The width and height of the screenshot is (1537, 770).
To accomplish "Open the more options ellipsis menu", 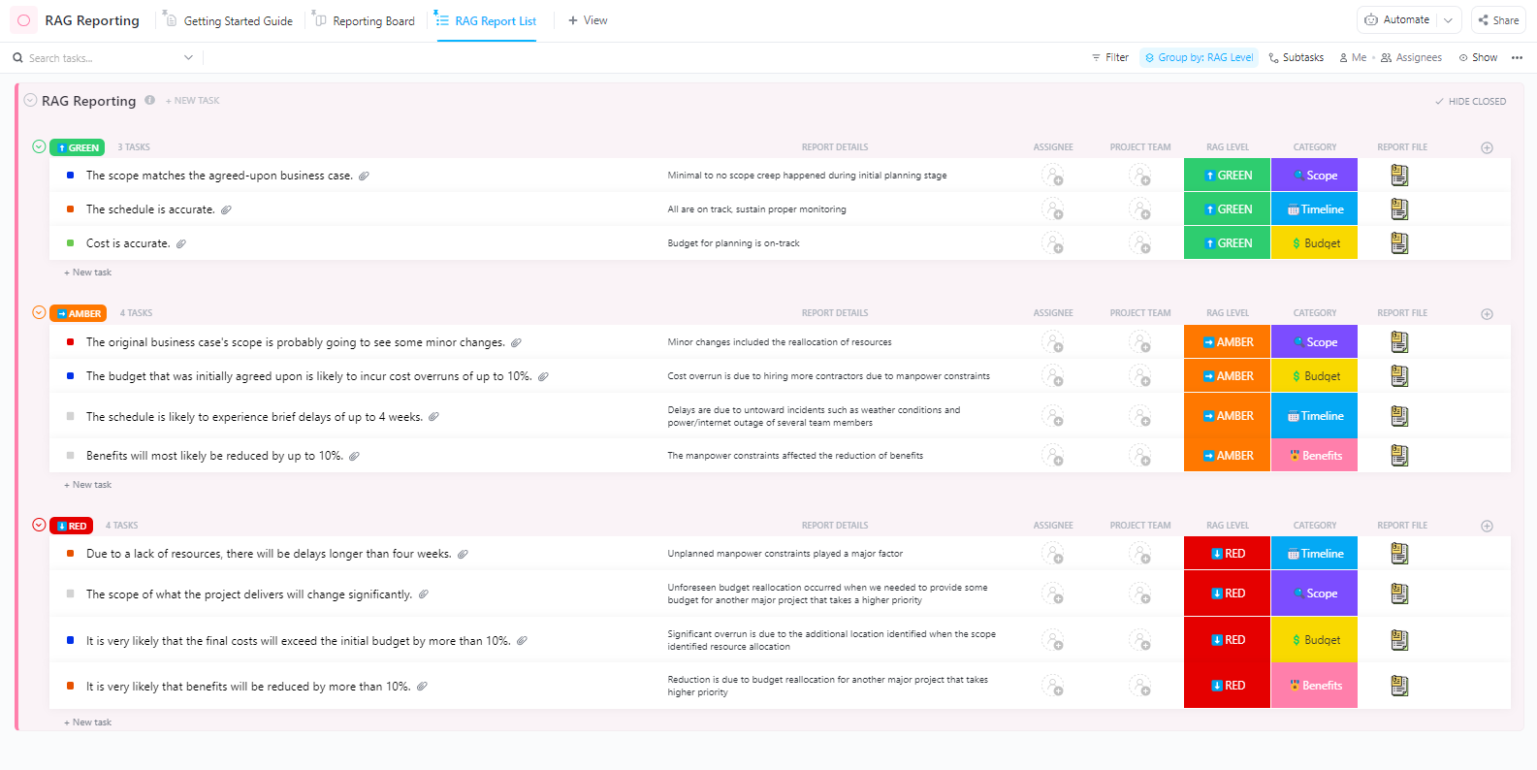I will pyautogui.click(x=1517, y=58).
